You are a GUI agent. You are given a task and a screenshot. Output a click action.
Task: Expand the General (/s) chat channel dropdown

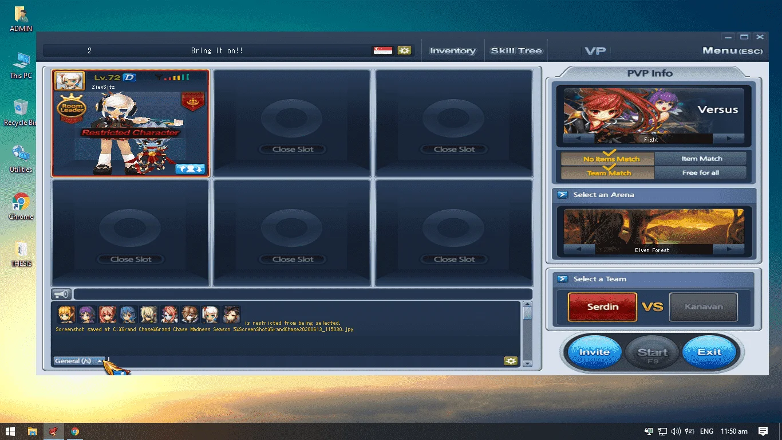pyautogui.click(x=80, y=361)
